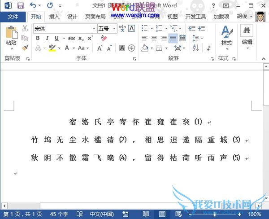Click the Styles gallery icon
Screen dimensions: 269x219
(227, 31)
